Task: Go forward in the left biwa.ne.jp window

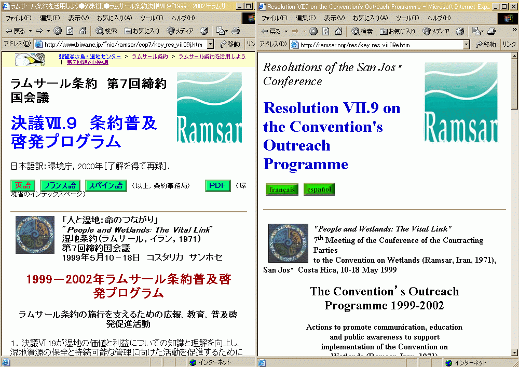Action: pos(39,31)
